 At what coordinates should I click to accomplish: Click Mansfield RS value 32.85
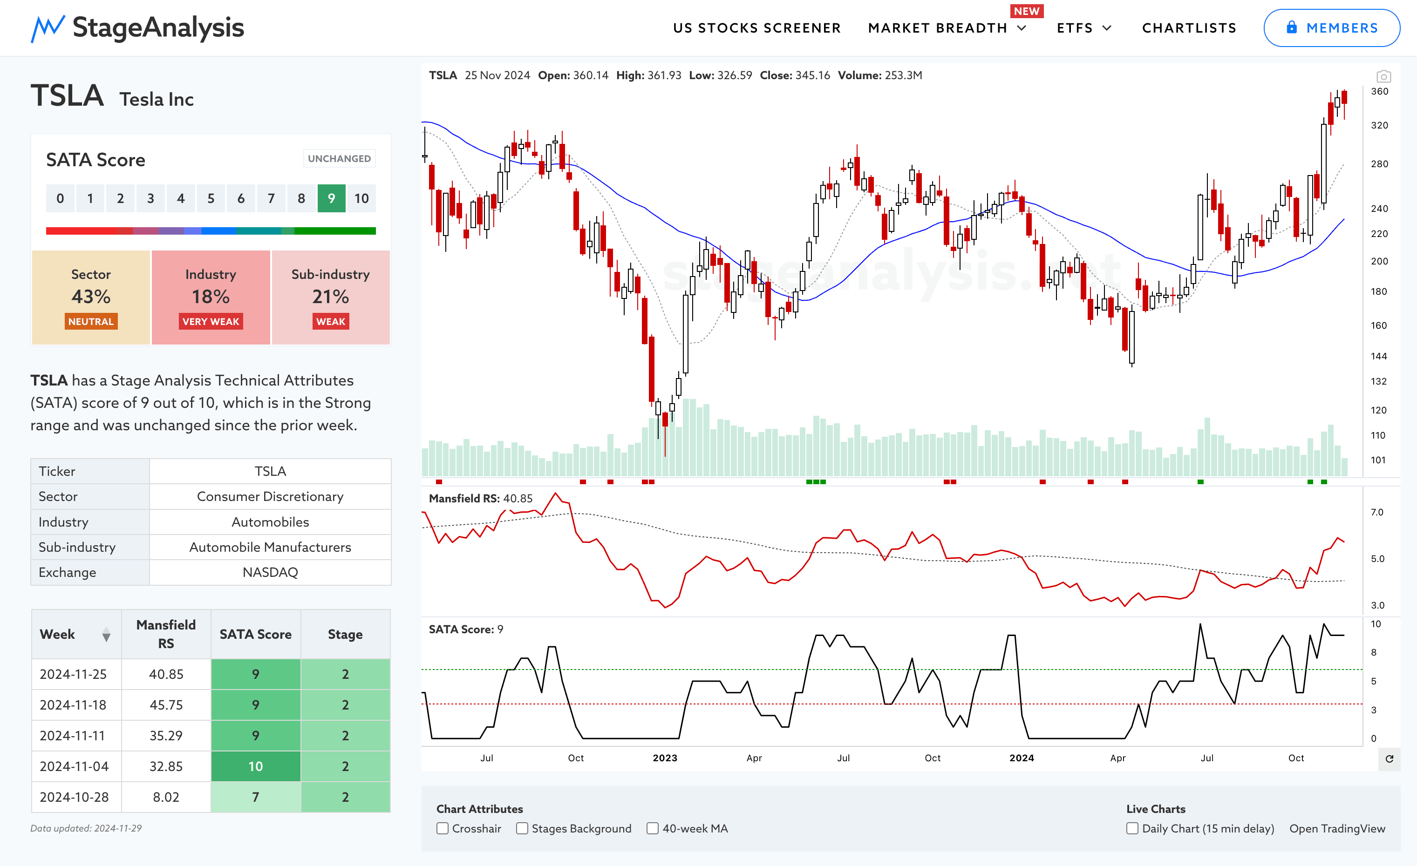tap(166, 766)
